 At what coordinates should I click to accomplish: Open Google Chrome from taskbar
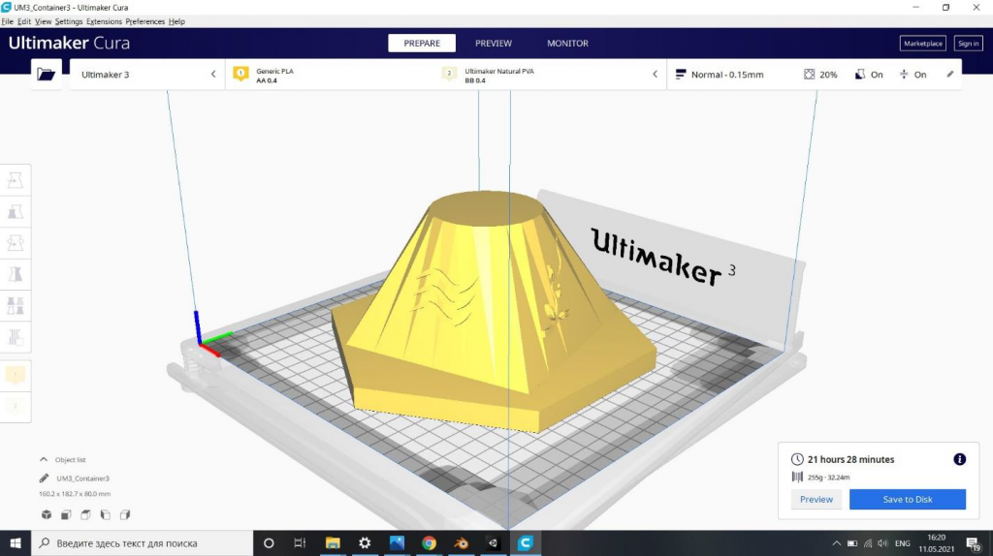click(x=429, y=542)
